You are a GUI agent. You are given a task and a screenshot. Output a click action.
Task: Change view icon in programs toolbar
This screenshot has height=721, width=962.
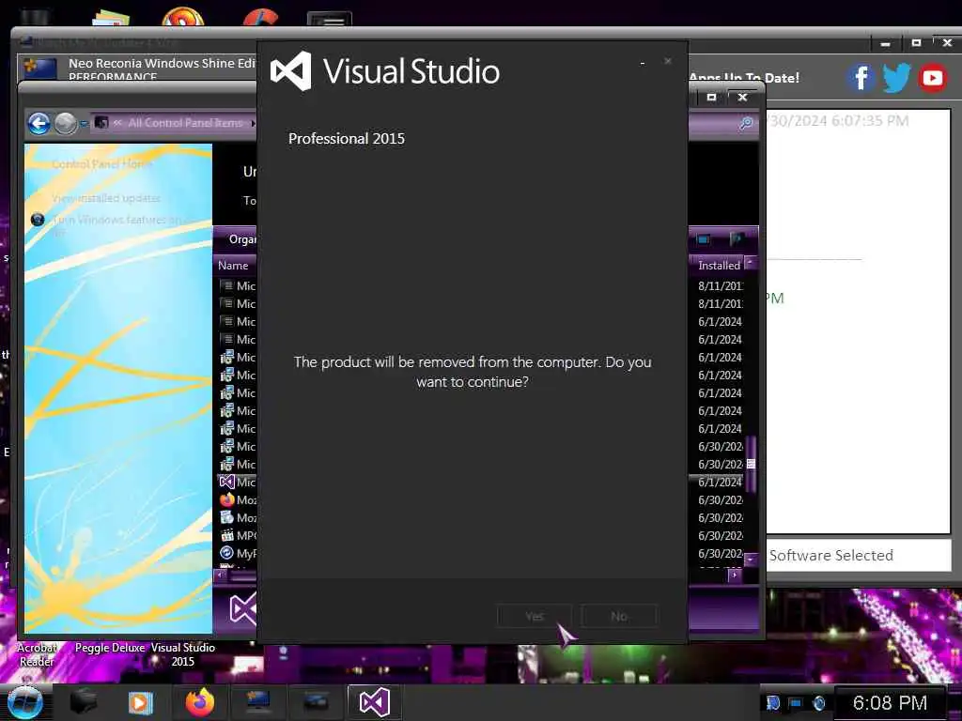pos(703,239)
